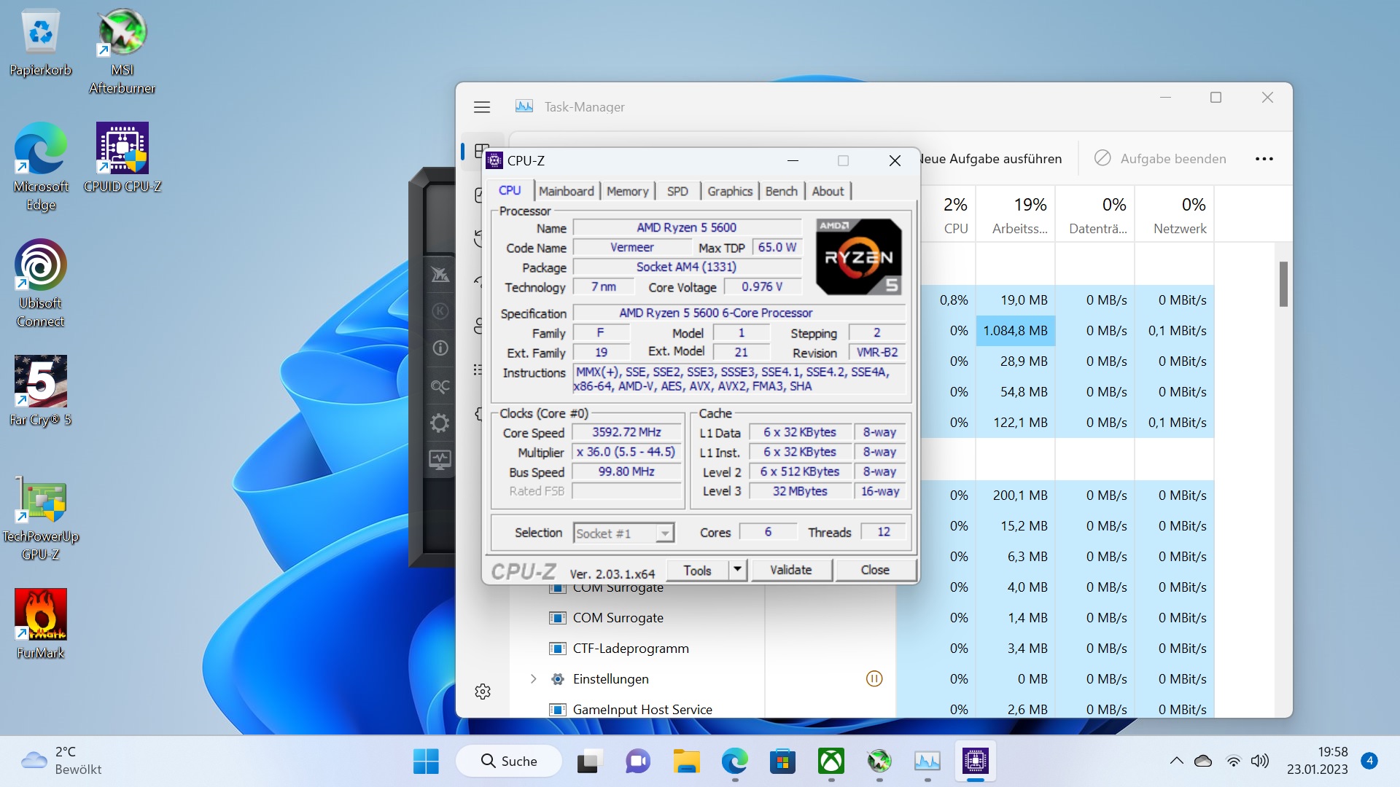Click the CPU-Z Close button
The height and width of the screenshot is (787, 1400).
click(x=875, y=570)
